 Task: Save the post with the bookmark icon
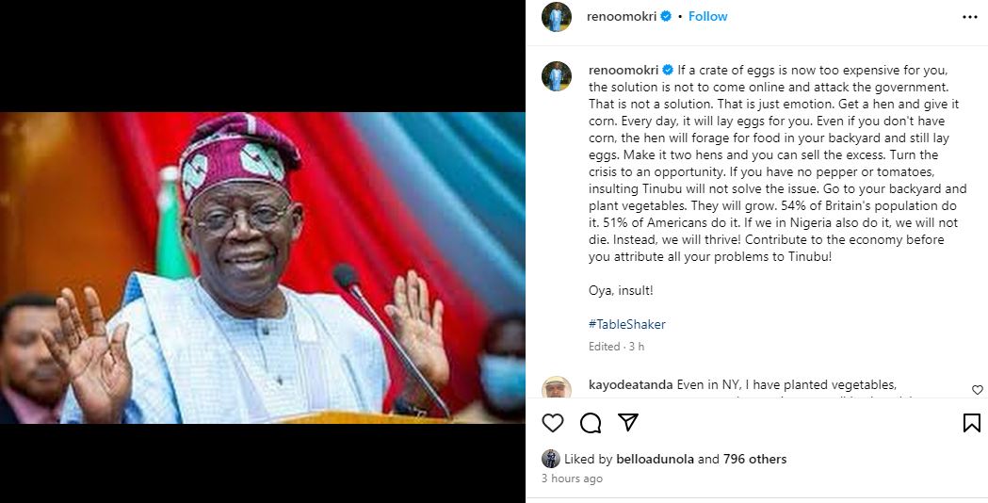[x=971, y=423]
